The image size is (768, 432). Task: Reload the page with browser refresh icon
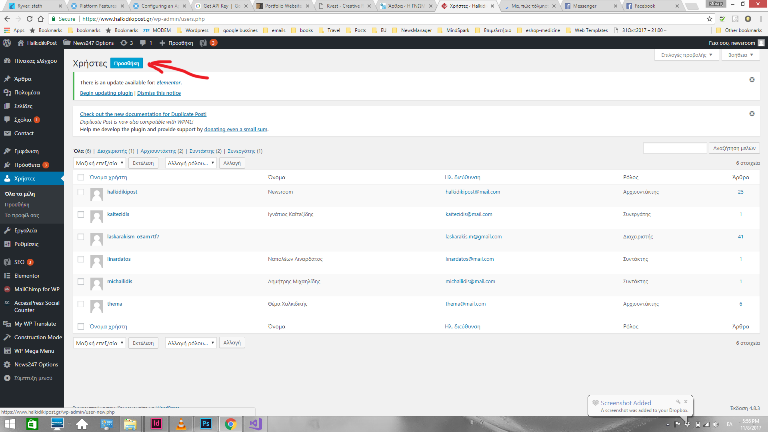click(x=30, y=19)
